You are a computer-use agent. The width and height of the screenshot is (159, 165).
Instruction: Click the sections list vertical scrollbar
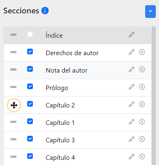tap(154, 96)
